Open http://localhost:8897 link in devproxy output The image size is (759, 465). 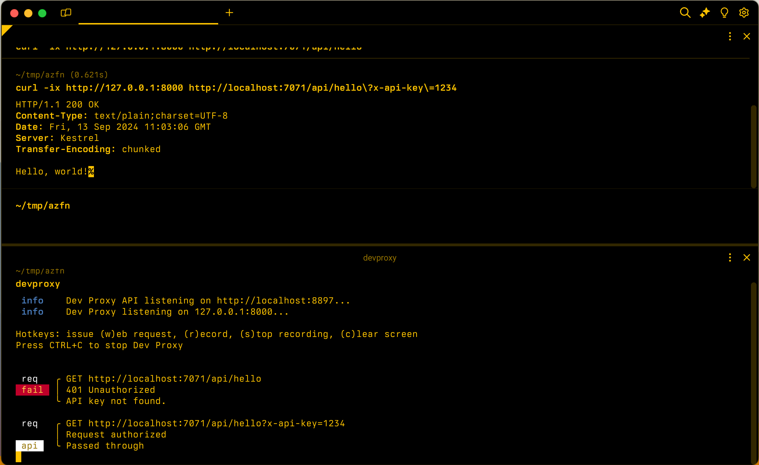(275, 301)
